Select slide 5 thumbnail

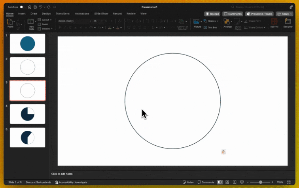click(27, 137)
